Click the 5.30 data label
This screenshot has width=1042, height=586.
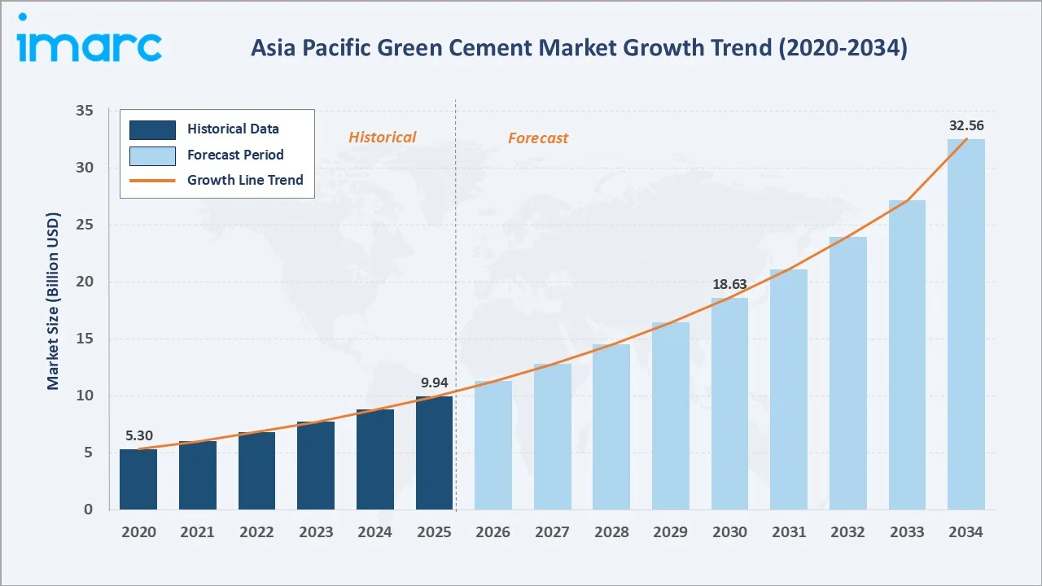coord(138,435)
